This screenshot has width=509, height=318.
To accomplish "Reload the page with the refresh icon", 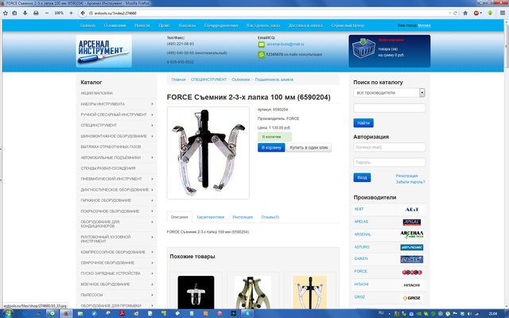I will (x=455, y=13).
